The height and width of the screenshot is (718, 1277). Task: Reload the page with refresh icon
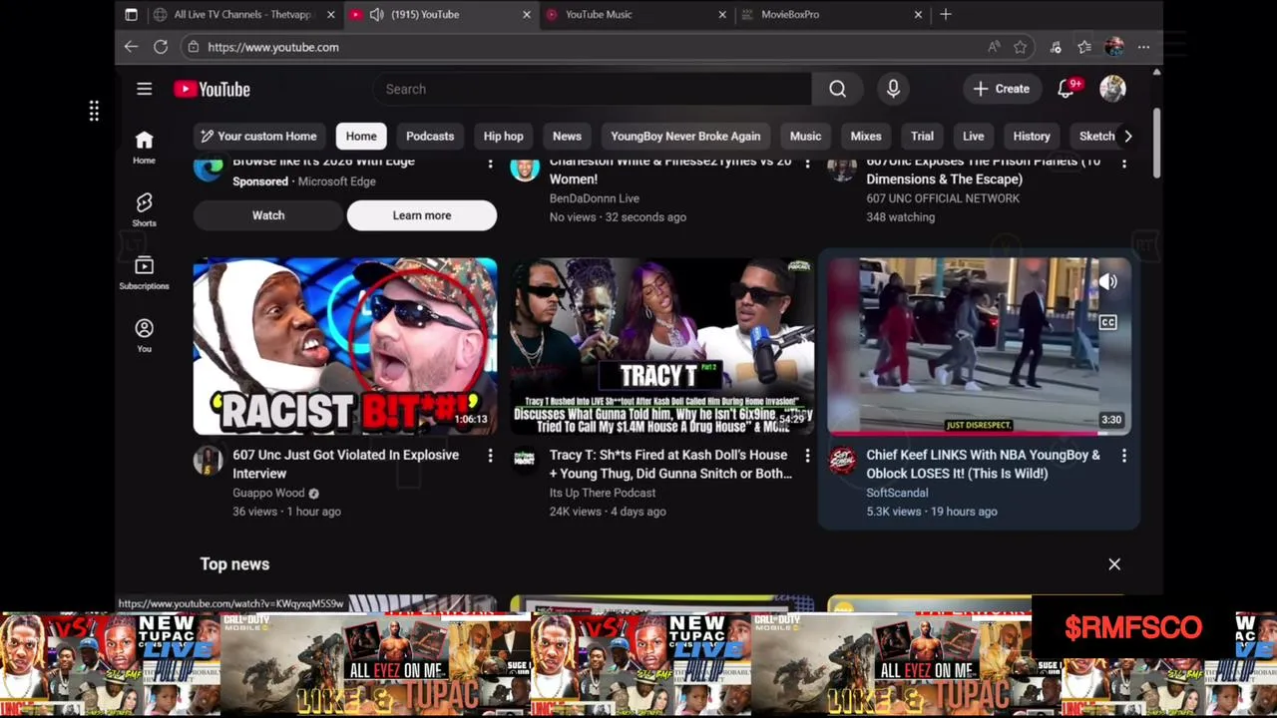tap(161, 47)
